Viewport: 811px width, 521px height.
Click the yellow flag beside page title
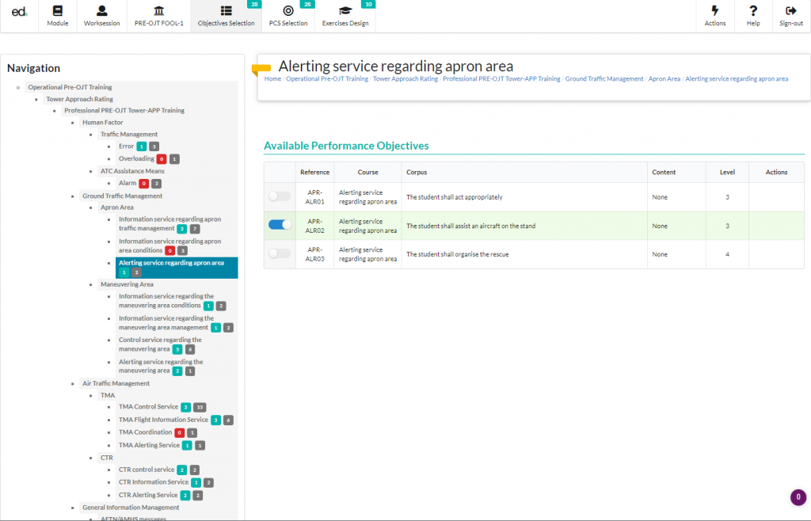(261, 69)
